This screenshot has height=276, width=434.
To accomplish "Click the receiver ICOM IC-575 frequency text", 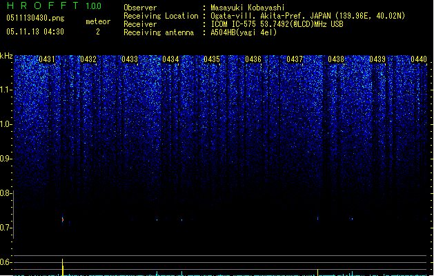I will (277, 24).
